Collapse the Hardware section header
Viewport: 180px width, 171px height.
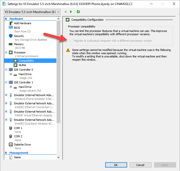[6, 19]
